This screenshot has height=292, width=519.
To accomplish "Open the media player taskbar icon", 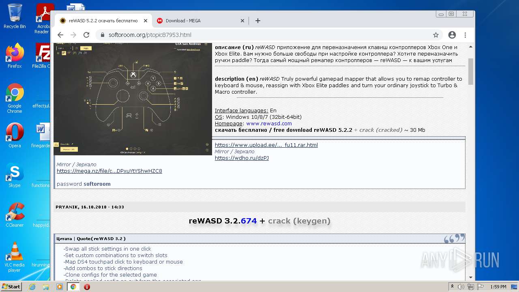I will (x=60, y=287).
